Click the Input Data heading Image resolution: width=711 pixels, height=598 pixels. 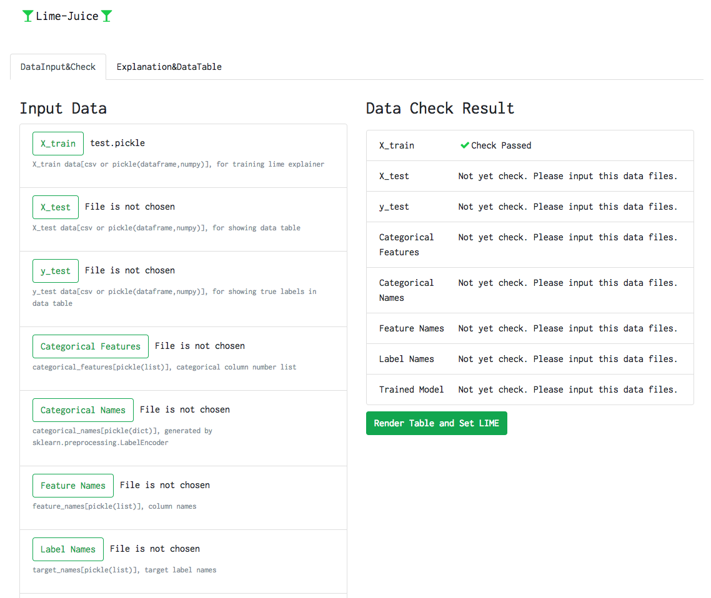click(x=64, y=109)
